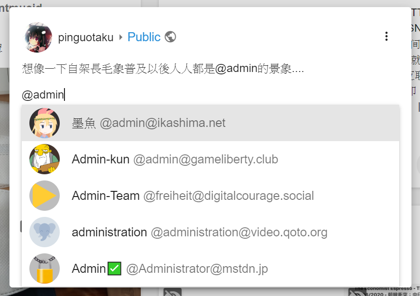
Task: Click the green checkmark badge next to Admin
Action: 114,269
